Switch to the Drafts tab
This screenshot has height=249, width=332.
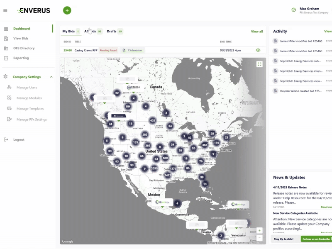pyautogui.click(x=111, y=32)
